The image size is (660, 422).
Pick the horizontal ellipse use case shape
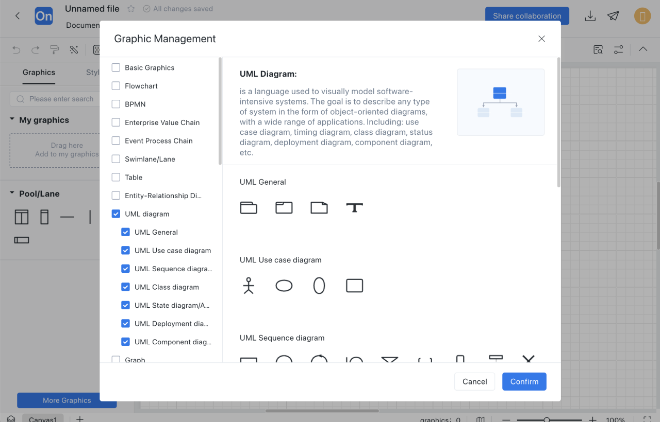click(x=284, y=286)
